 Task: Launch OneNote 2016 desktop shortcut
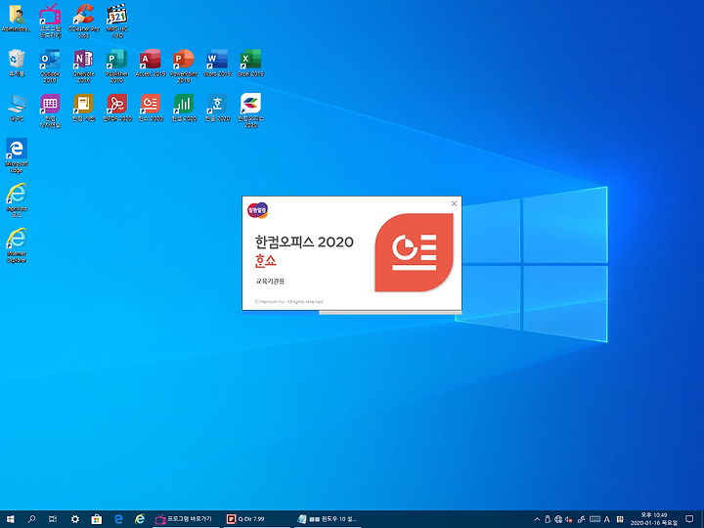83,66
